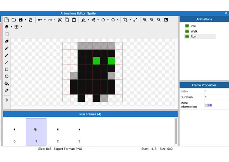Open the Save options dropdown arrow
The width and height of the screenshot is (229, 162).
click(25, 20)
